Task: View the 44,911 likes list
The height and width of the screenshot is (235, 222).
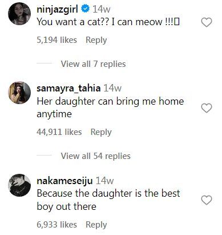Action: pos(59,132)
